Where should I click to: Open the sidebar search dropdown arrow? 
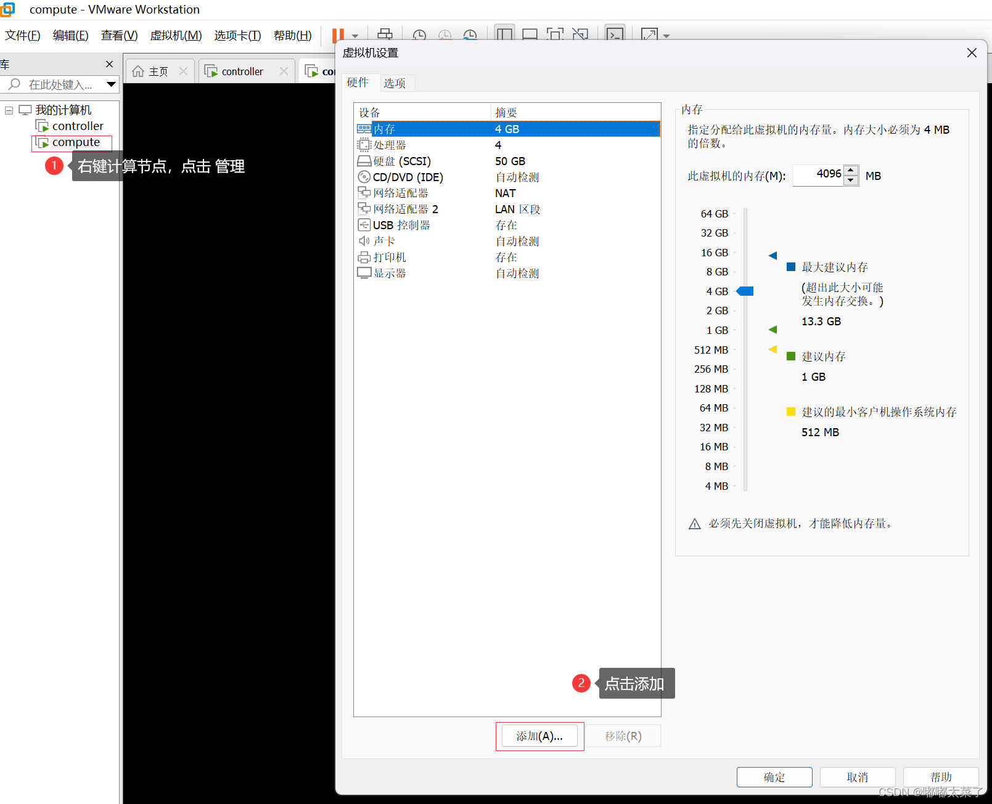click(112, 84)
